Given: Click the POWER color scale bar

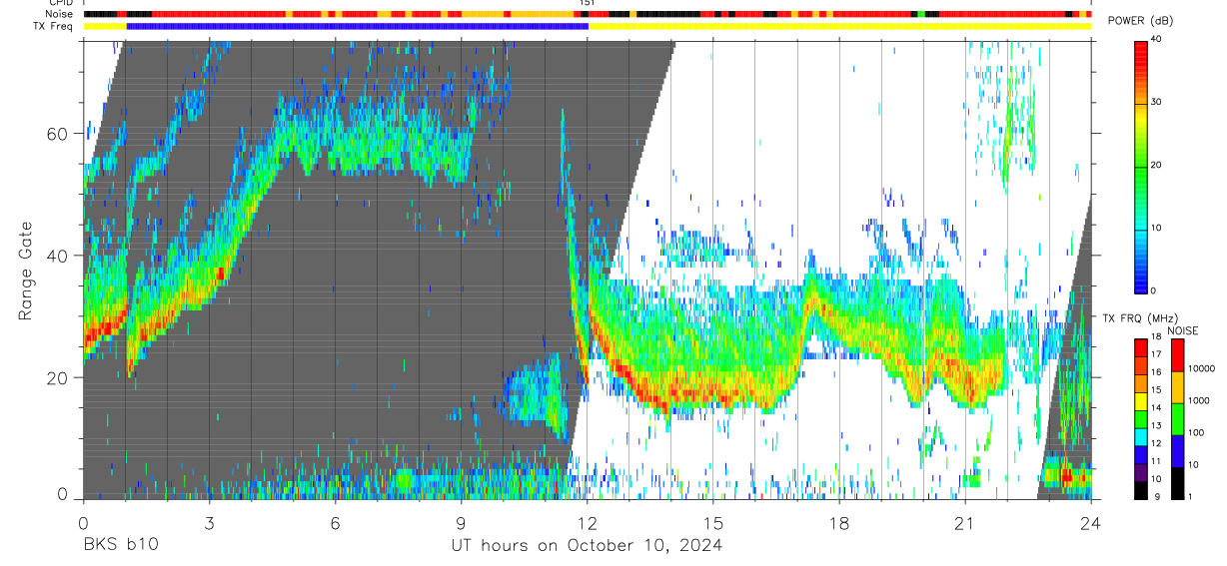Looking at the screenshot, I should coord(1140,166).
